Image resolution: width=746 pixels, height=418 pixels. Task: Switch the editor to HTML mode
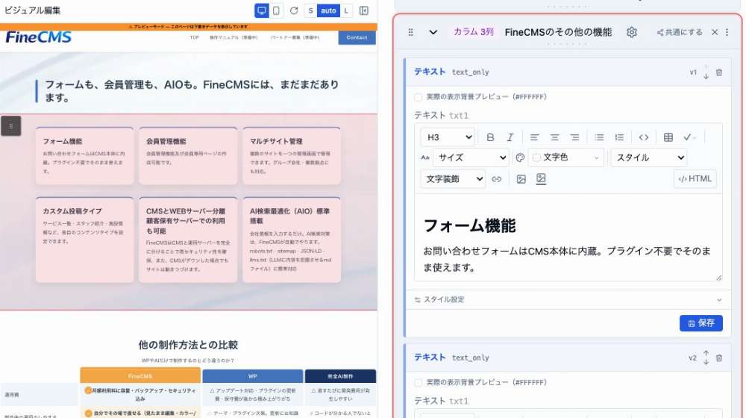point(695,179)
